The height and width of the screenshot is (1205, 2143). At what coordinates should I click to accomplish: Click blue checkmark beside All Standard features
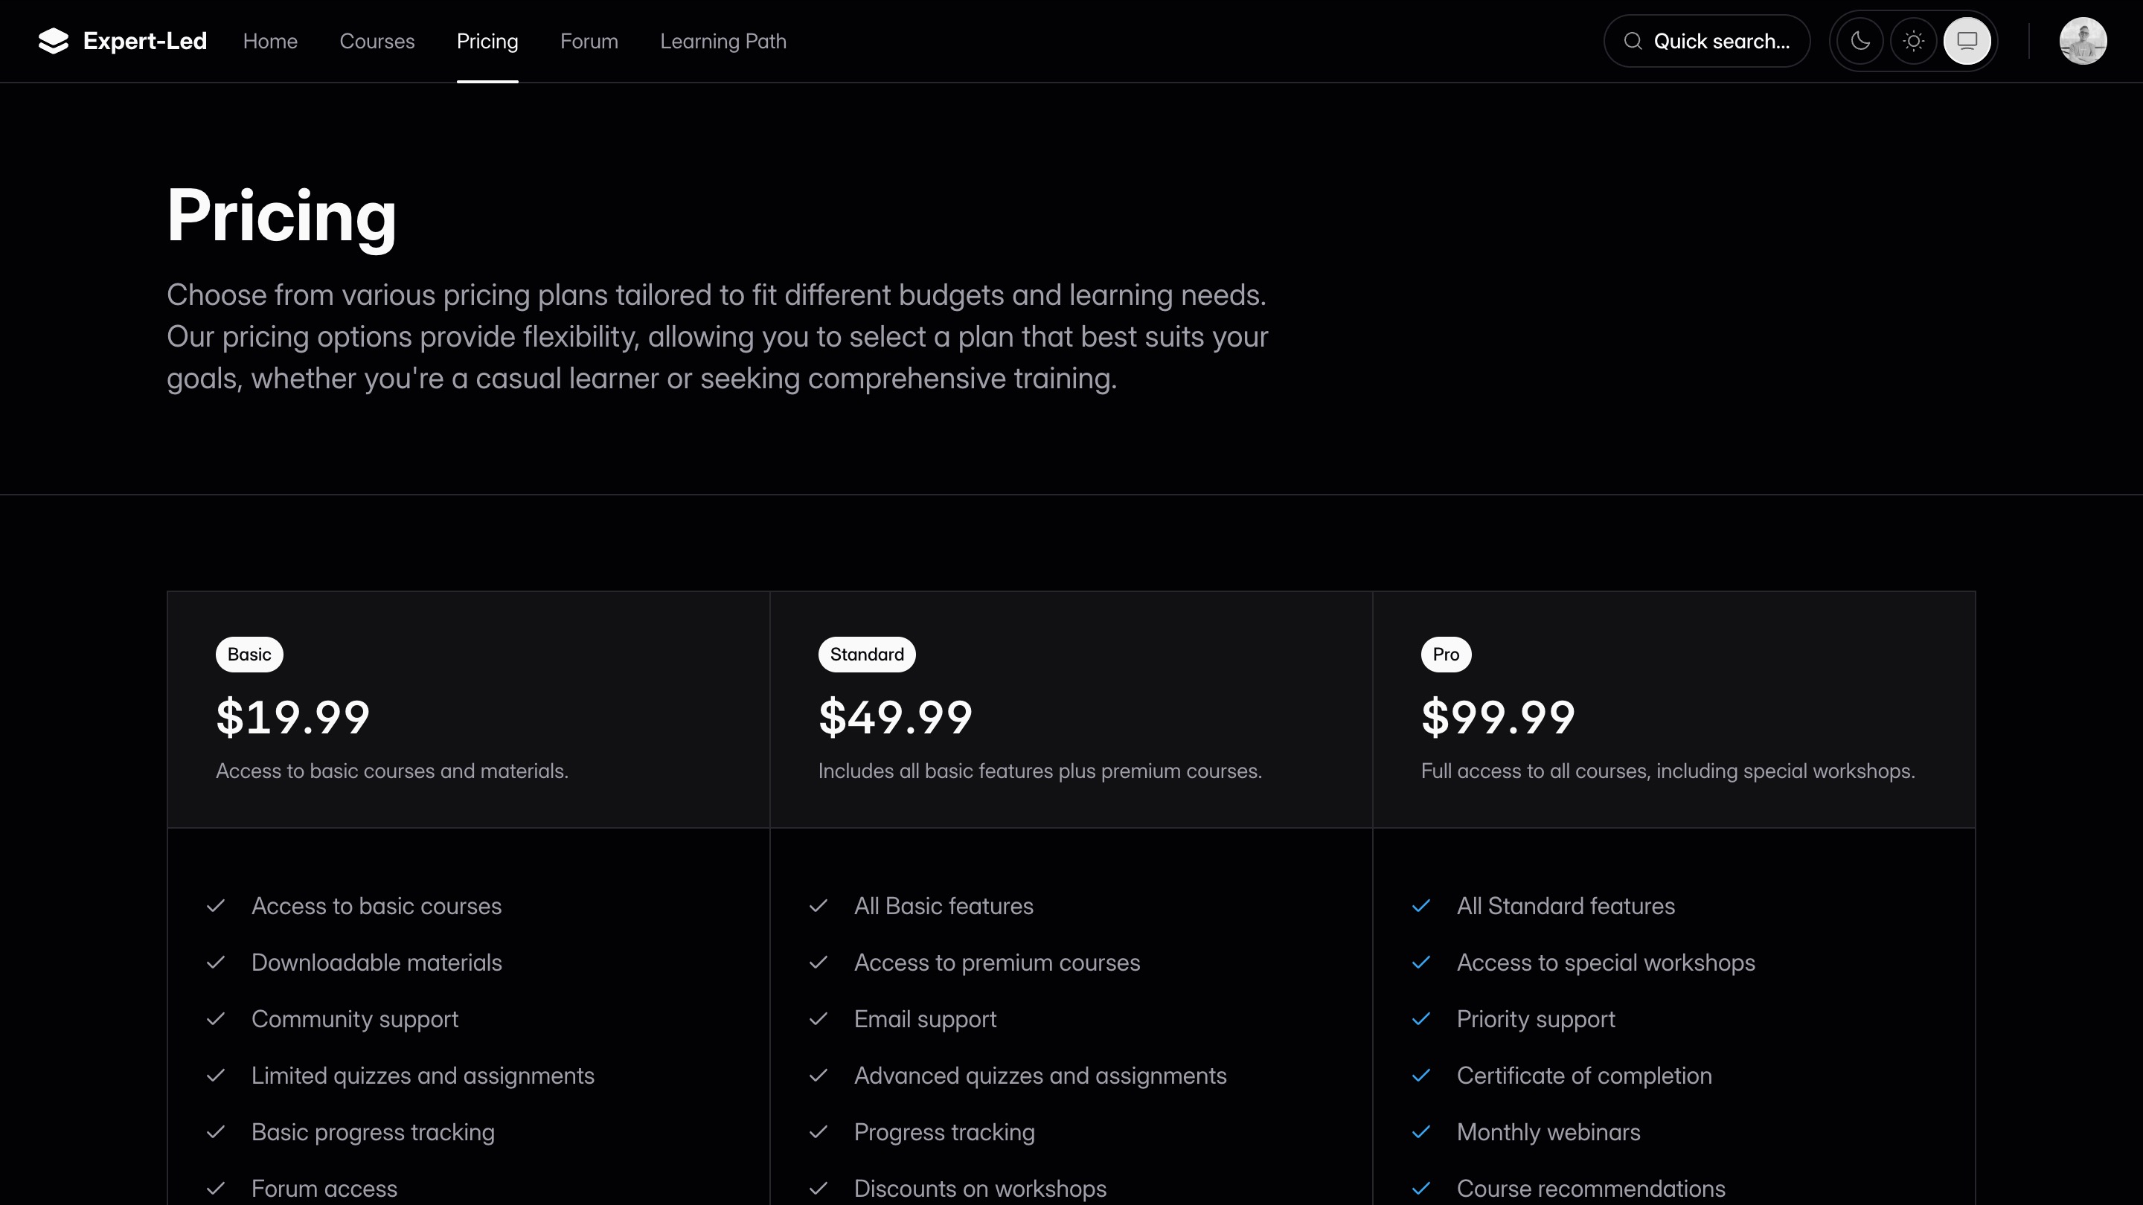pos(1421,906)
